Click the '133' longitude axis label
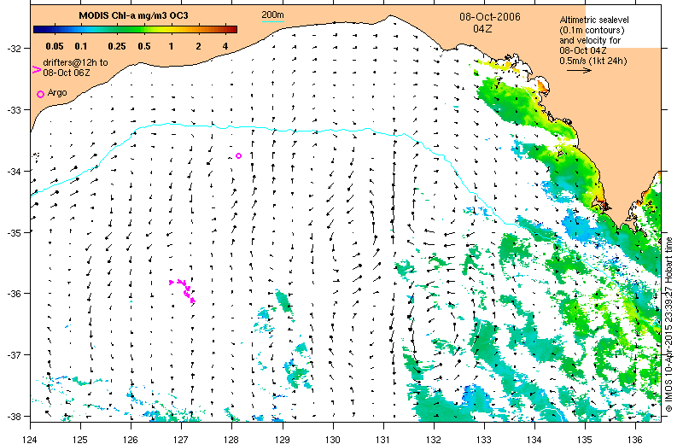Screen dimensions: 683x444 (484, 439)
